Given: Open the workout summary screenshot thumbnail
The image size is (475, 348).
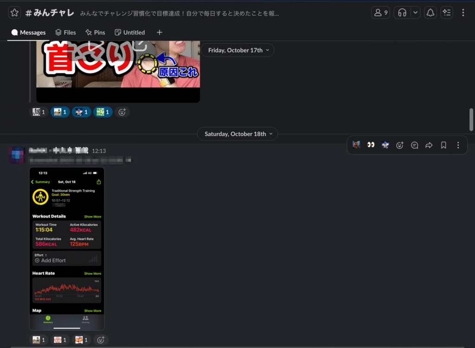Looking at the screenshot, I should click(x=67, y=248).
